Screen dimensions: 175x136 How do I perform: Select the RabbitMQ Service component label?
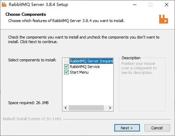(85, 67)
